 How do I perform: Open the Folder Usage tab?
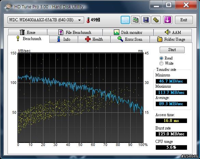click(171, 39)
